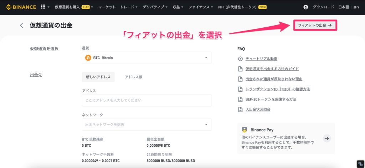Image resolution: width=365 pixels, height=168 pixels.
Task: Click the Binance Pay shield icon
Action: click(x=245, y=130)
